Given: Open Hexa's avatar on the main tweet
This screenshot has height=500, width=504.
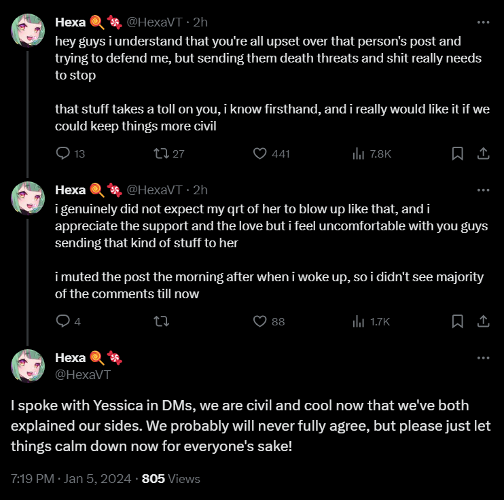Looking at the screenshot, I should click(28, 366).
